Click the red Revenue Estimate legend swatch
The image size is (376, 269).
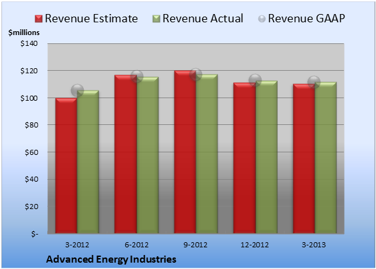38,19
